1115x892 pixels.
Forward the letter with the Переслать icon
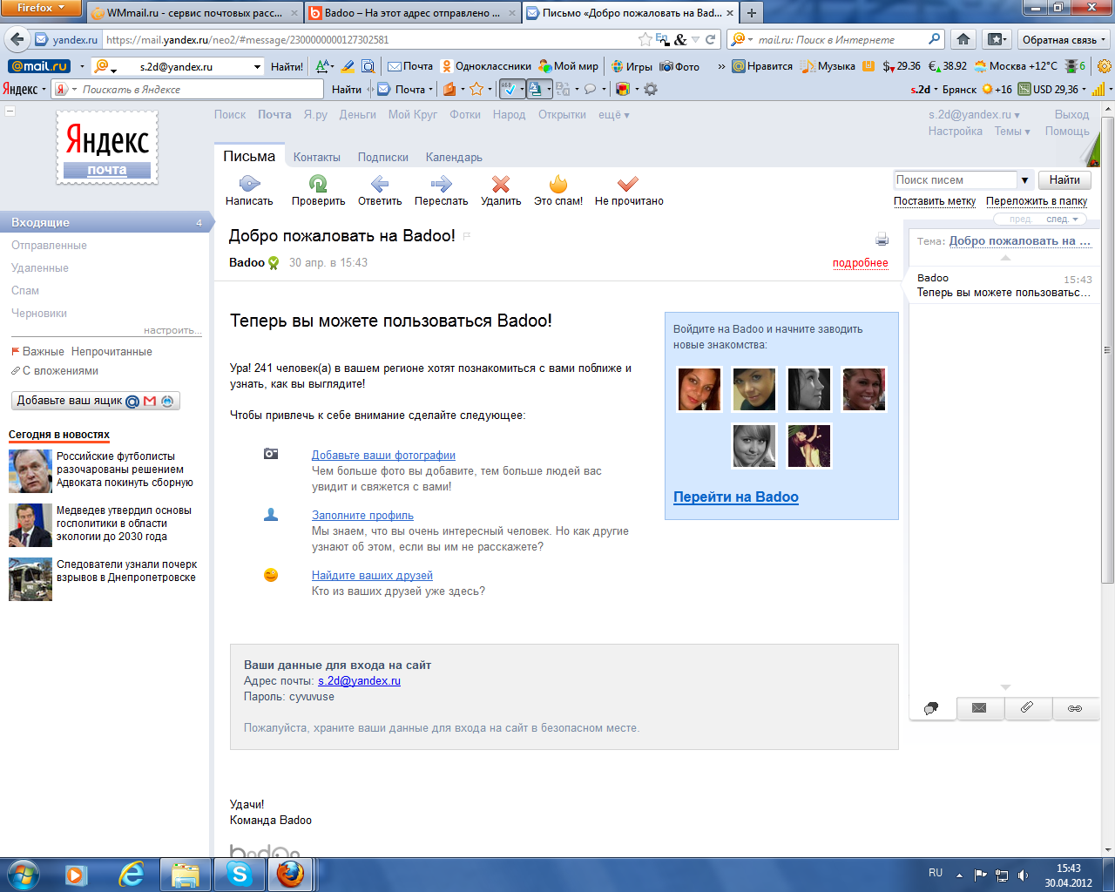(x=441, y=183)
